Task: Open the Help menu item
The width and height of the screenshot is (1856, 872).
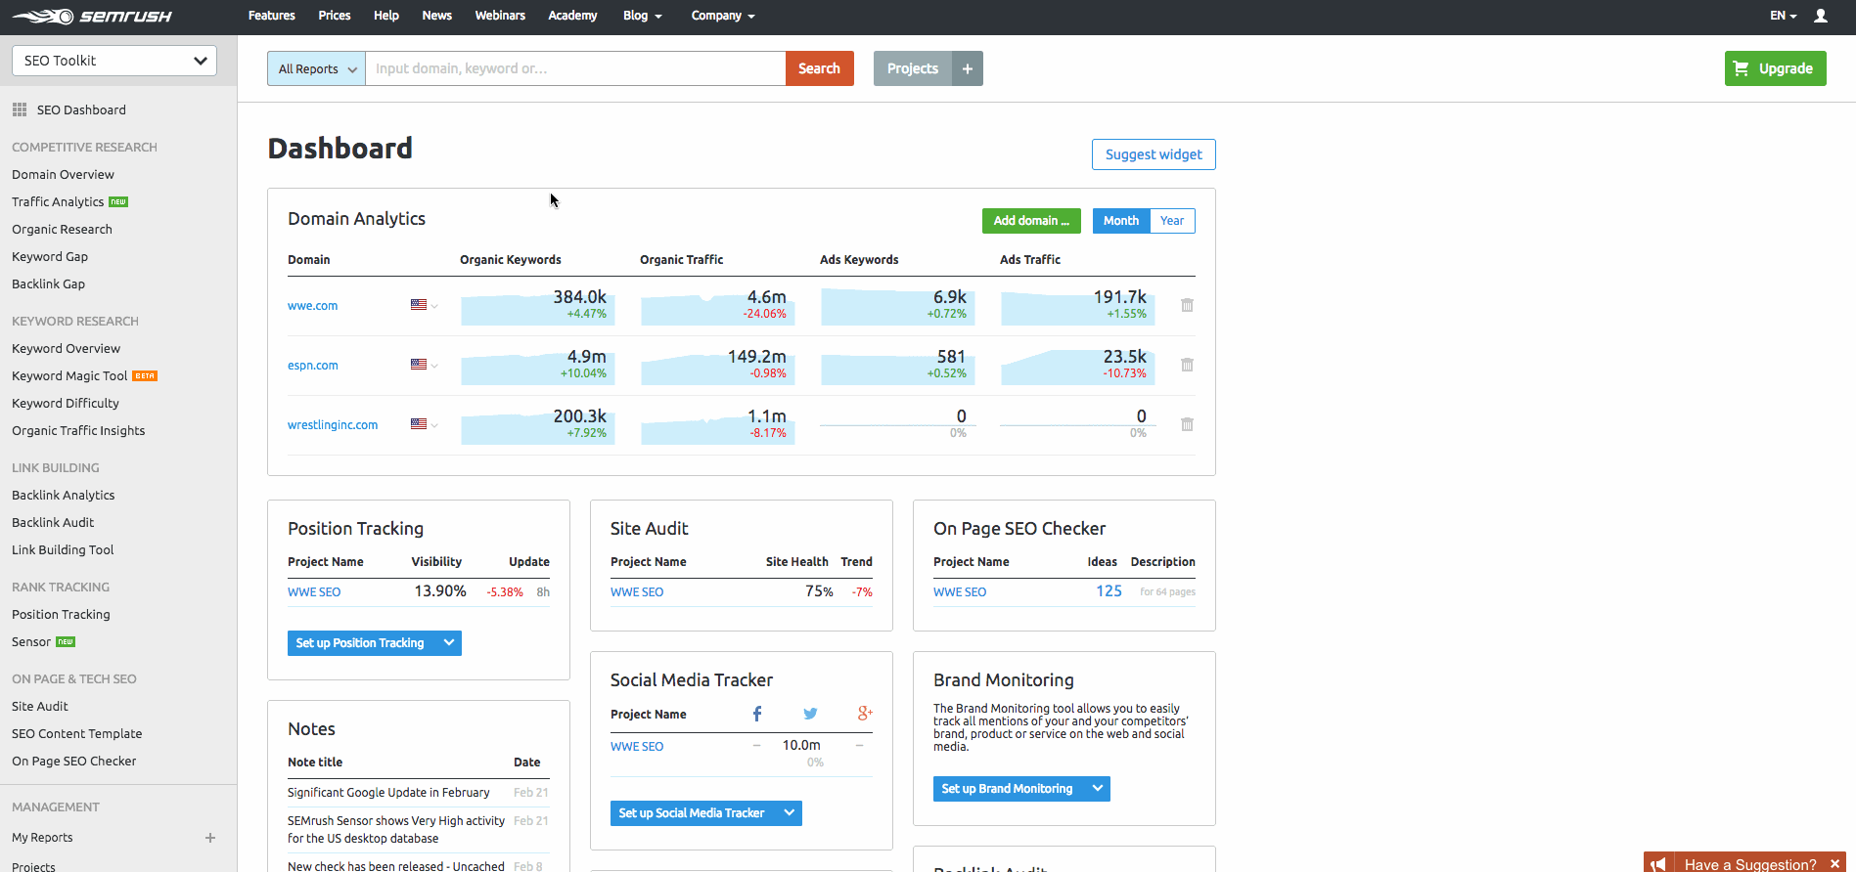Action: (x=386, y=16)
